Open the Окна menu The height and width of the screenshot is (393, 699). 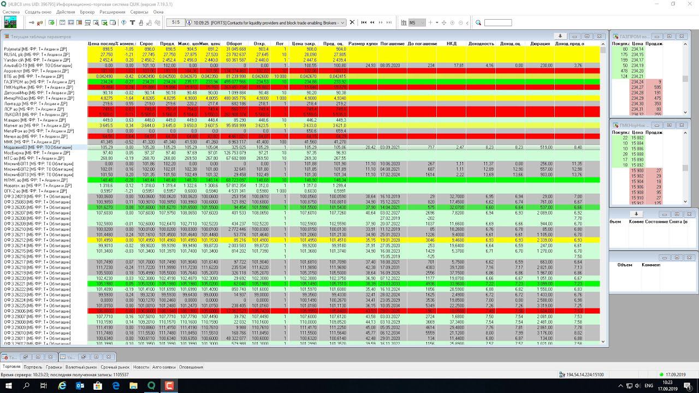click(x=158, y=11)
